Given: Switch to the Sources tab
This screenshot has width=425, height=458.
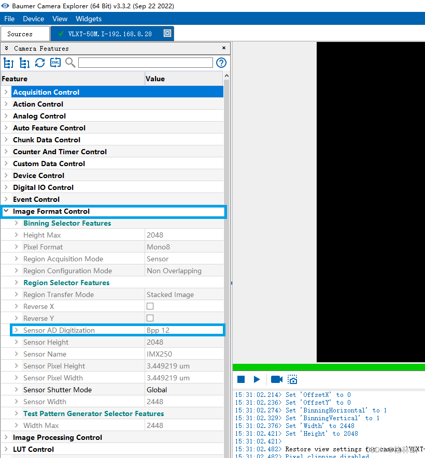Looking at the screenshot, I should pyautogui.click(x=25, y=34).
